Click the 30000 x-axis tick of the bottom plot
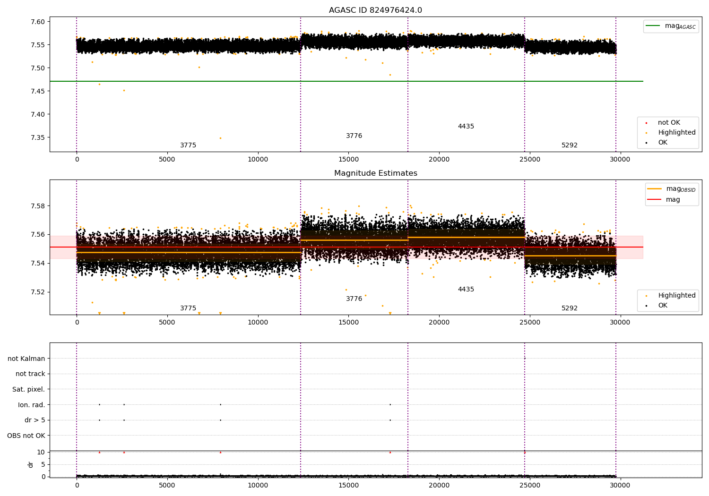 point(620,485)
